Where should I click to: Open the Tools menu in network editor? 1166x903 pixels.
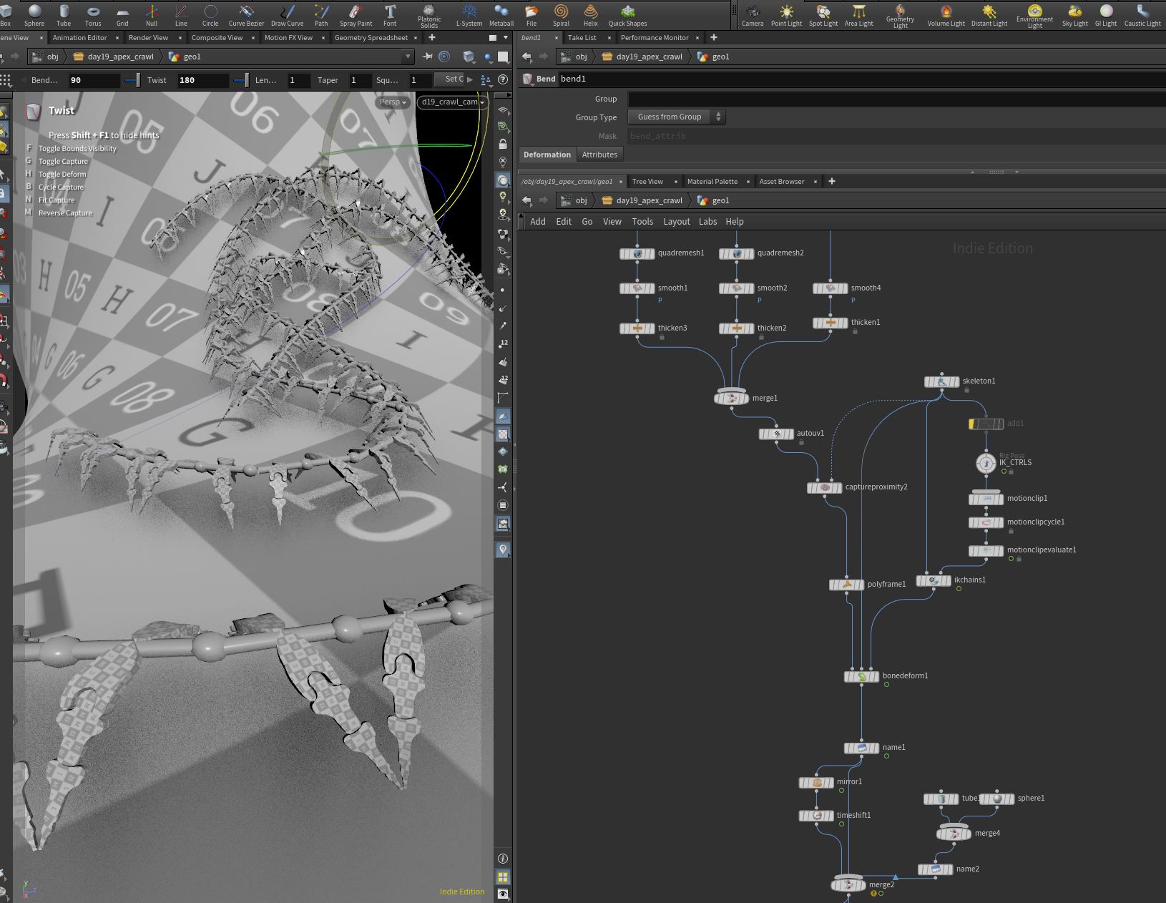pyautogui.click(x=642, y=222)
